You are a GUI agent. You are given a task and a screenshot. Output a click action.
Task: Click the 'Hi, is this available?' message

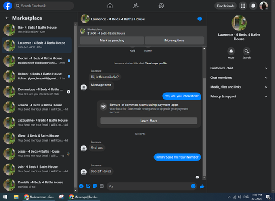coord(105,77)
